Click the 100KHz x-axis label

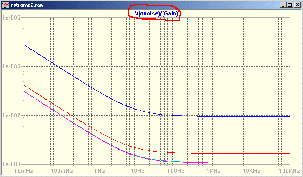coord(289,171)
